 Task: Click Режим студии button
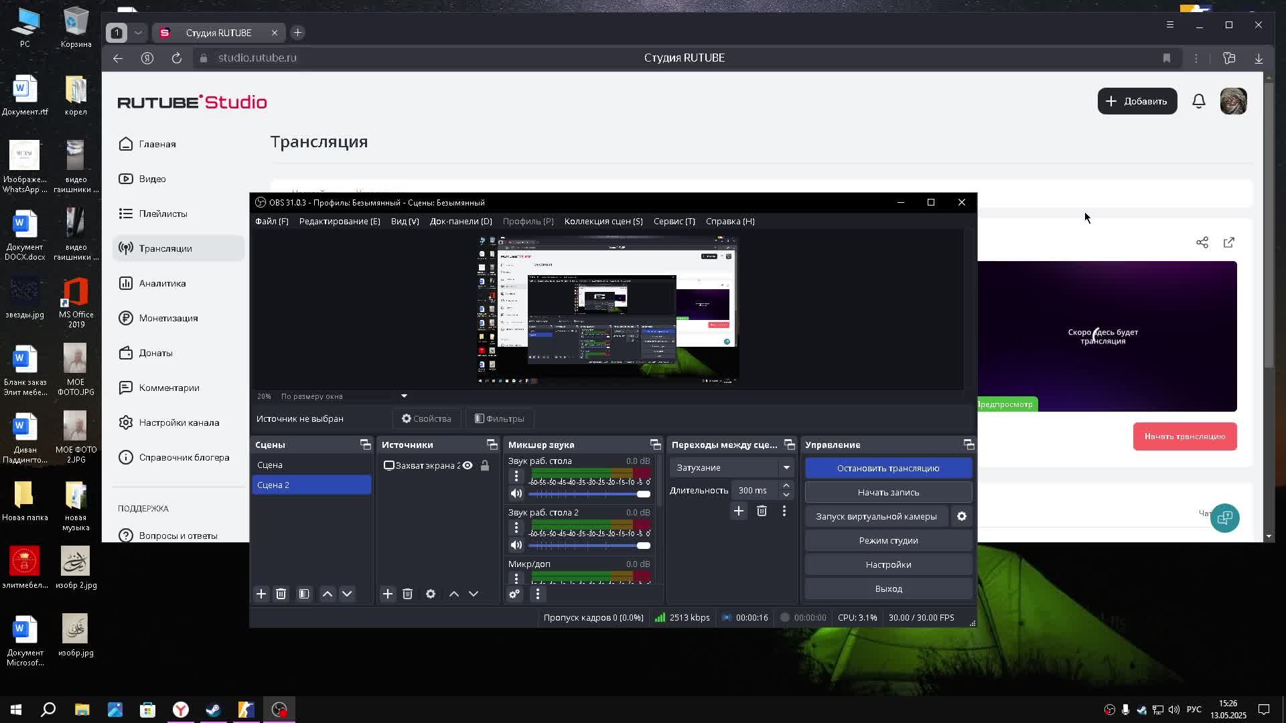click(888, 540)
